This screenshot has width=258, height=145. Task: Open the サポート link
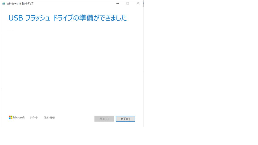tap(34, 118)
